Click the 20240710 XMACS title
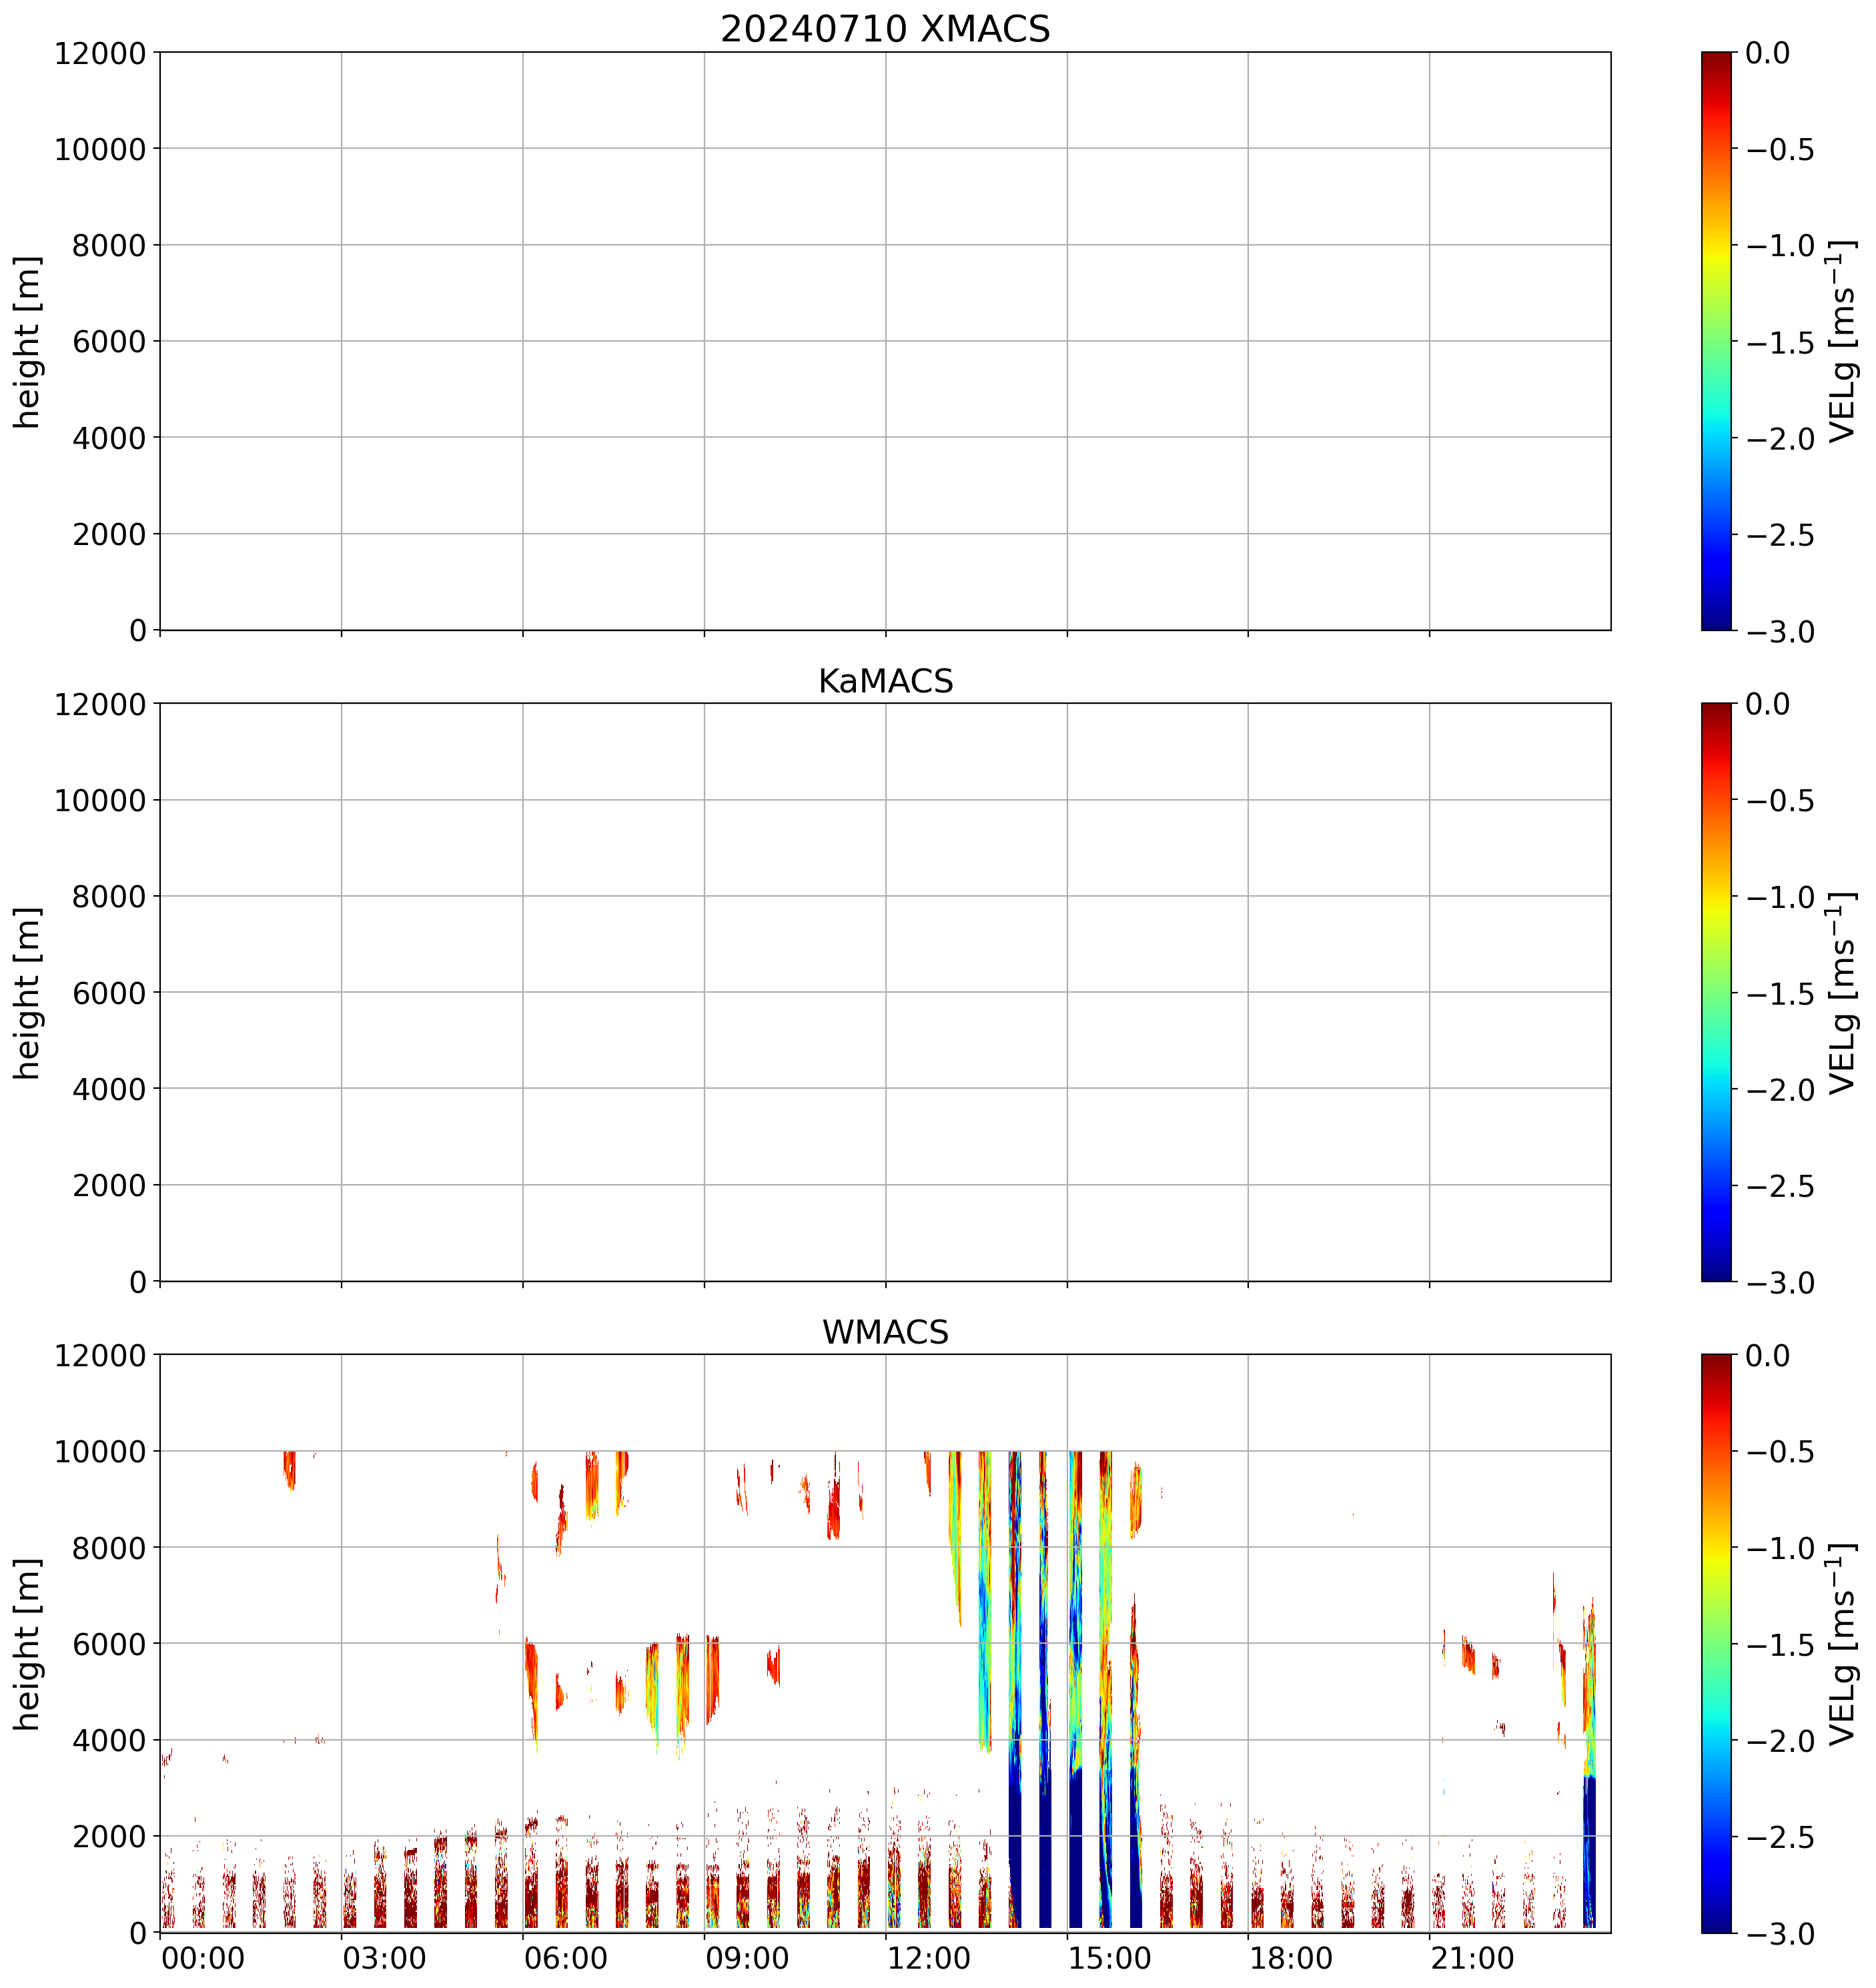 pyautogui.click(x=885, y=29)
